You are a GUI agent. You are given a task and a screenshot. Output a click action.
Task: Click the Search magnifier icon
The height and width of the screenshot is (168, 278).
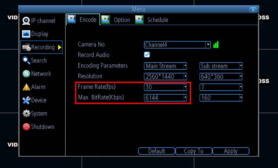click(26, 61)
